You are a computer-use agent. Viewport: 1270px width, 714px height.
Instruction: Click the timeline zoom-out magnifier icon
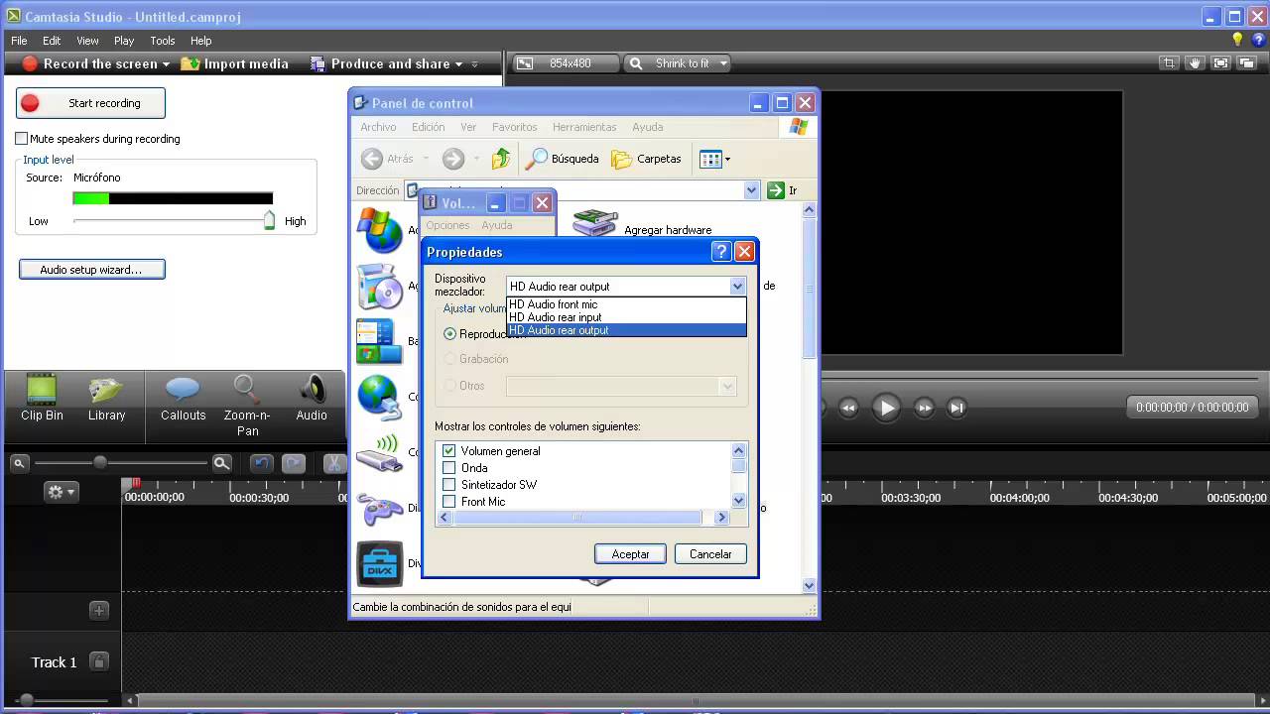pos(19,463)
